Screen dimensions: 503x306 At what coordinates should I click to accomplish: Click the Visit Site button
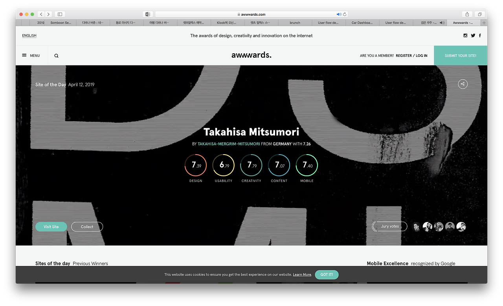coord(51,227)
